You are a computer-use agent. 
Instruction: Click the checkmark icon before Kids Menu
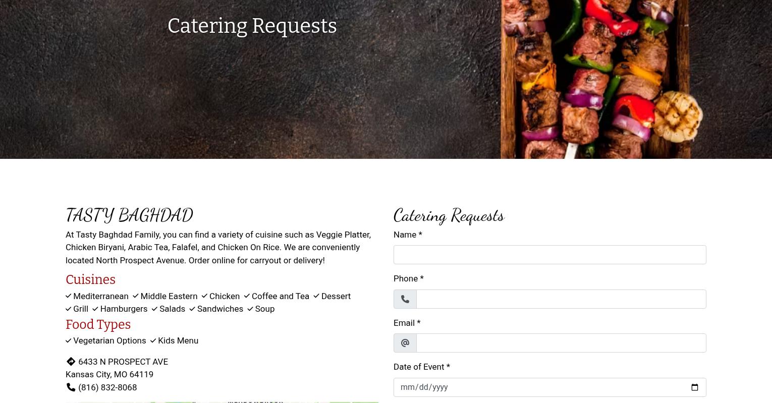coord(153,340)
